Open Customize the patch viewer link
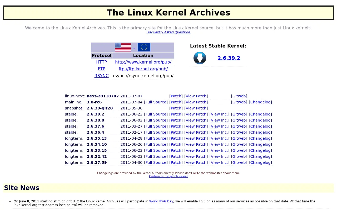The height and width of the screenshot is (210, 337). point(168,176)
